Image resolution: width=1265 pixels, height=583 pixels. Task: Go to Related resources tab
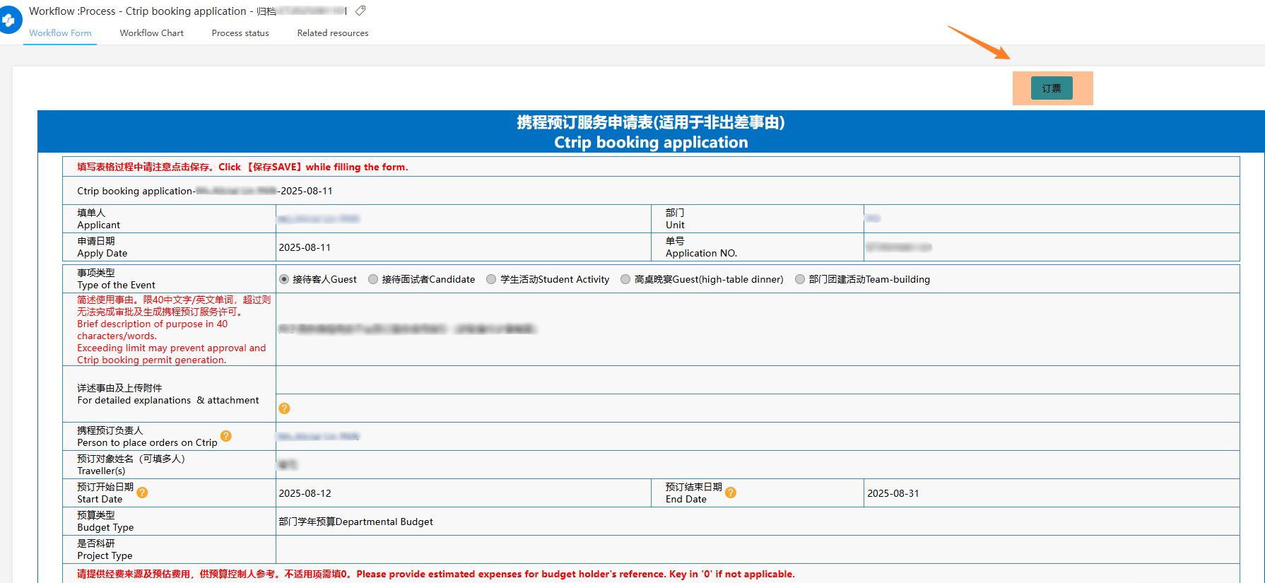tap(333, 33)
